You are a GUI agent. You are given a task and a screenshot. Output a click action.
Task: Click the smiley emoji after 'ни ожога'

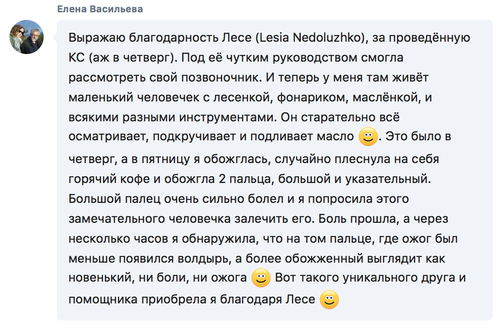click(x=261, y=278)
